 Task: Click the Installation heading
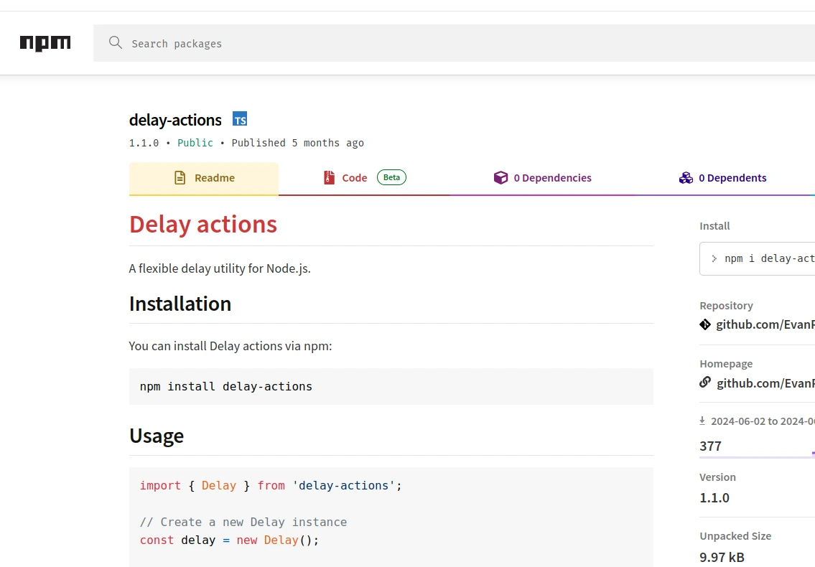[180, 304]
